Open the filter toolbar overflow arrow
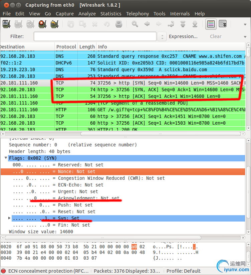This screenshot has height=275, width=251. tap(245, 37)
